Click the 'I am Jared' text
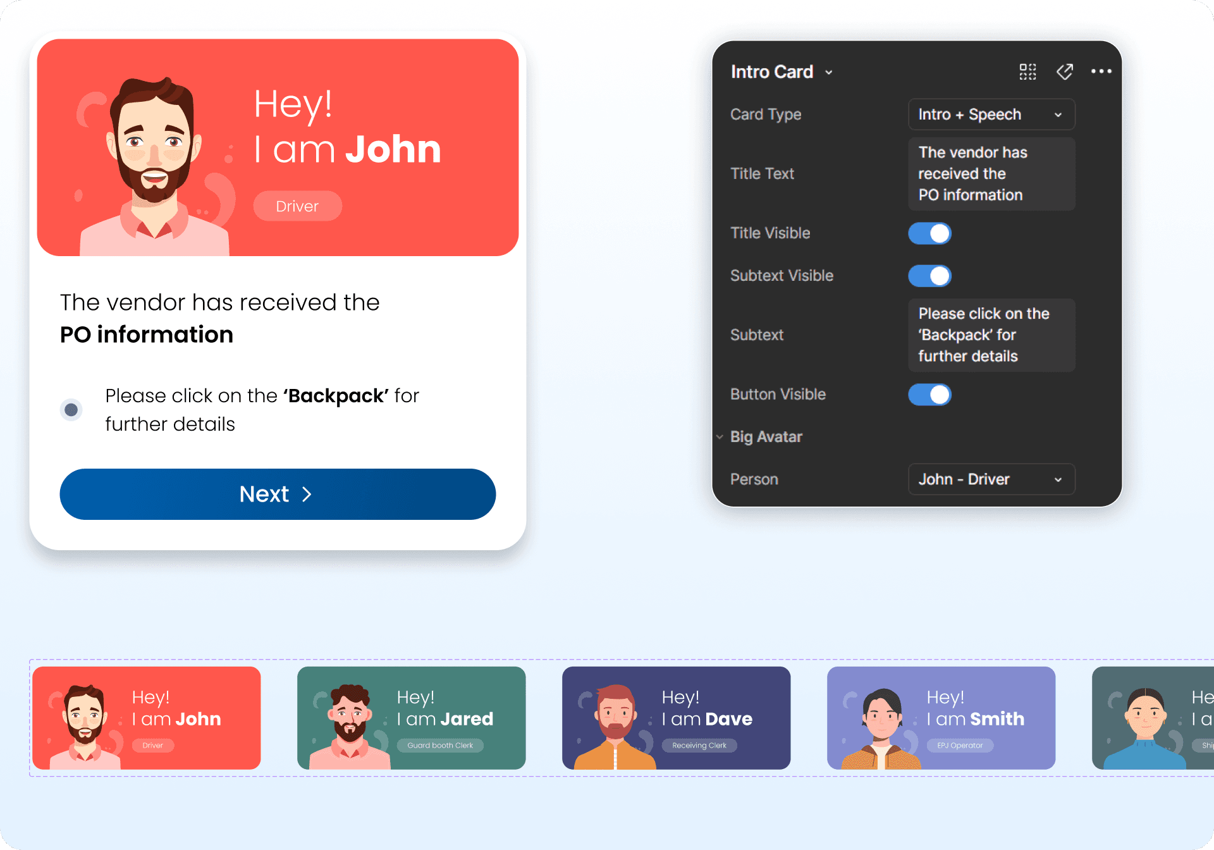The height and width of the screenshot is (850, 1214). [445, 719]
